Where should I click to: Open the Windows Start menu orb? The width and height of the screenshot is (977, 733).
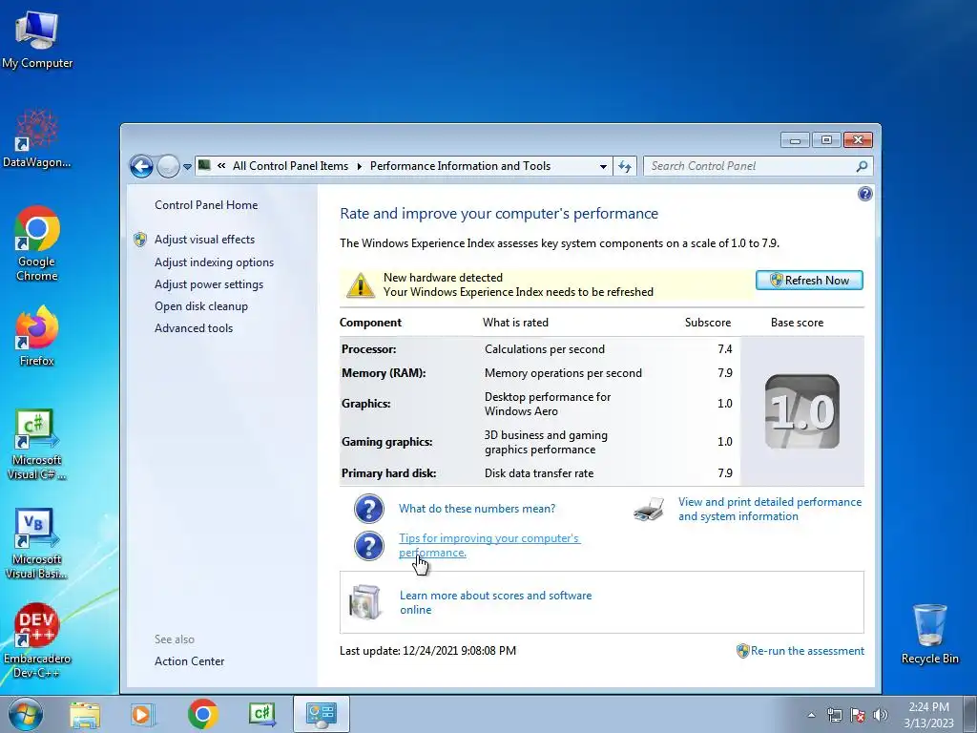pyautogui.click(x=26, y=714)
